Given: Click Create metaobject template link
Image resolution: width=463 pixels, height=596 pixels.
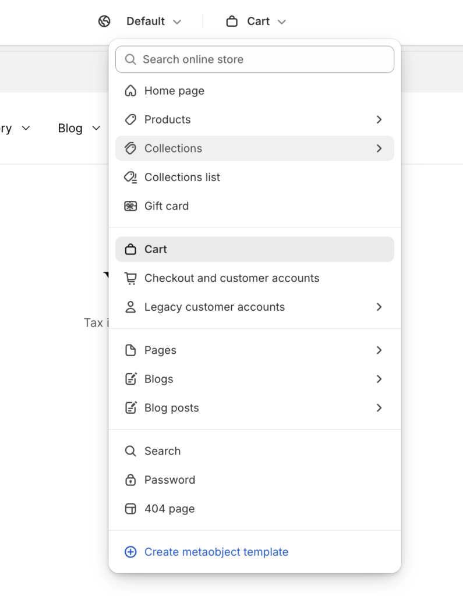Looking at the screenshot, I should pyautogui.click(x=216, y=552).
